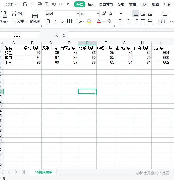Go to previous sheet arrow
Viewport: 174px width, 180px height.
point(9,172)
